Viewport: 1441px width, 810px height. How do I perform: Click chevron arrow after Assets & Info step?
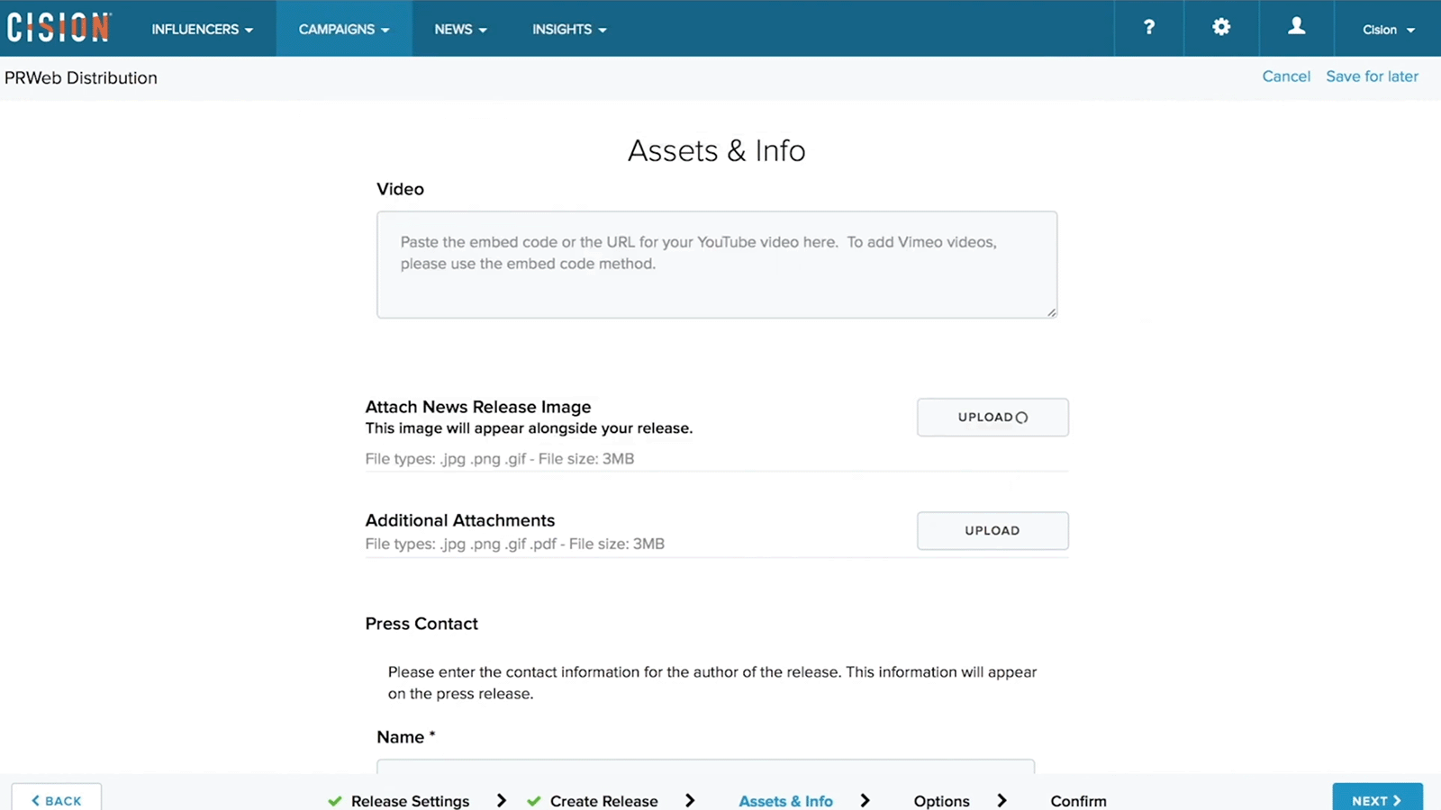(x=864, y=800)
